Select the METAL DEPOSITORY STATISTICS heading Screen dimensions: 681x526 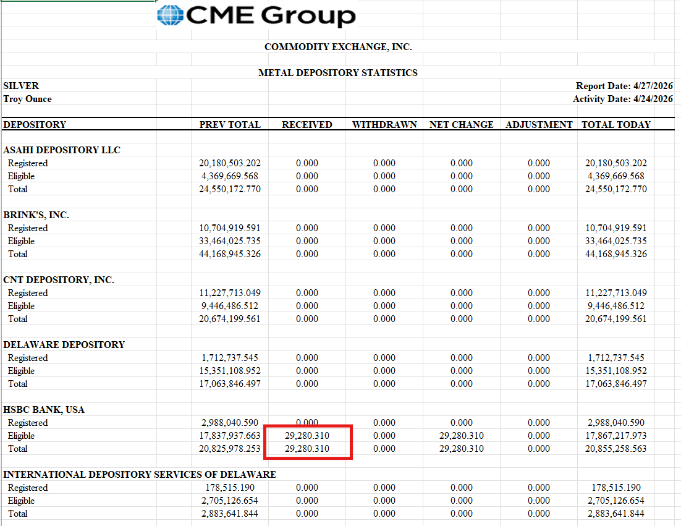pyautogui.click(x=338, y=73)
